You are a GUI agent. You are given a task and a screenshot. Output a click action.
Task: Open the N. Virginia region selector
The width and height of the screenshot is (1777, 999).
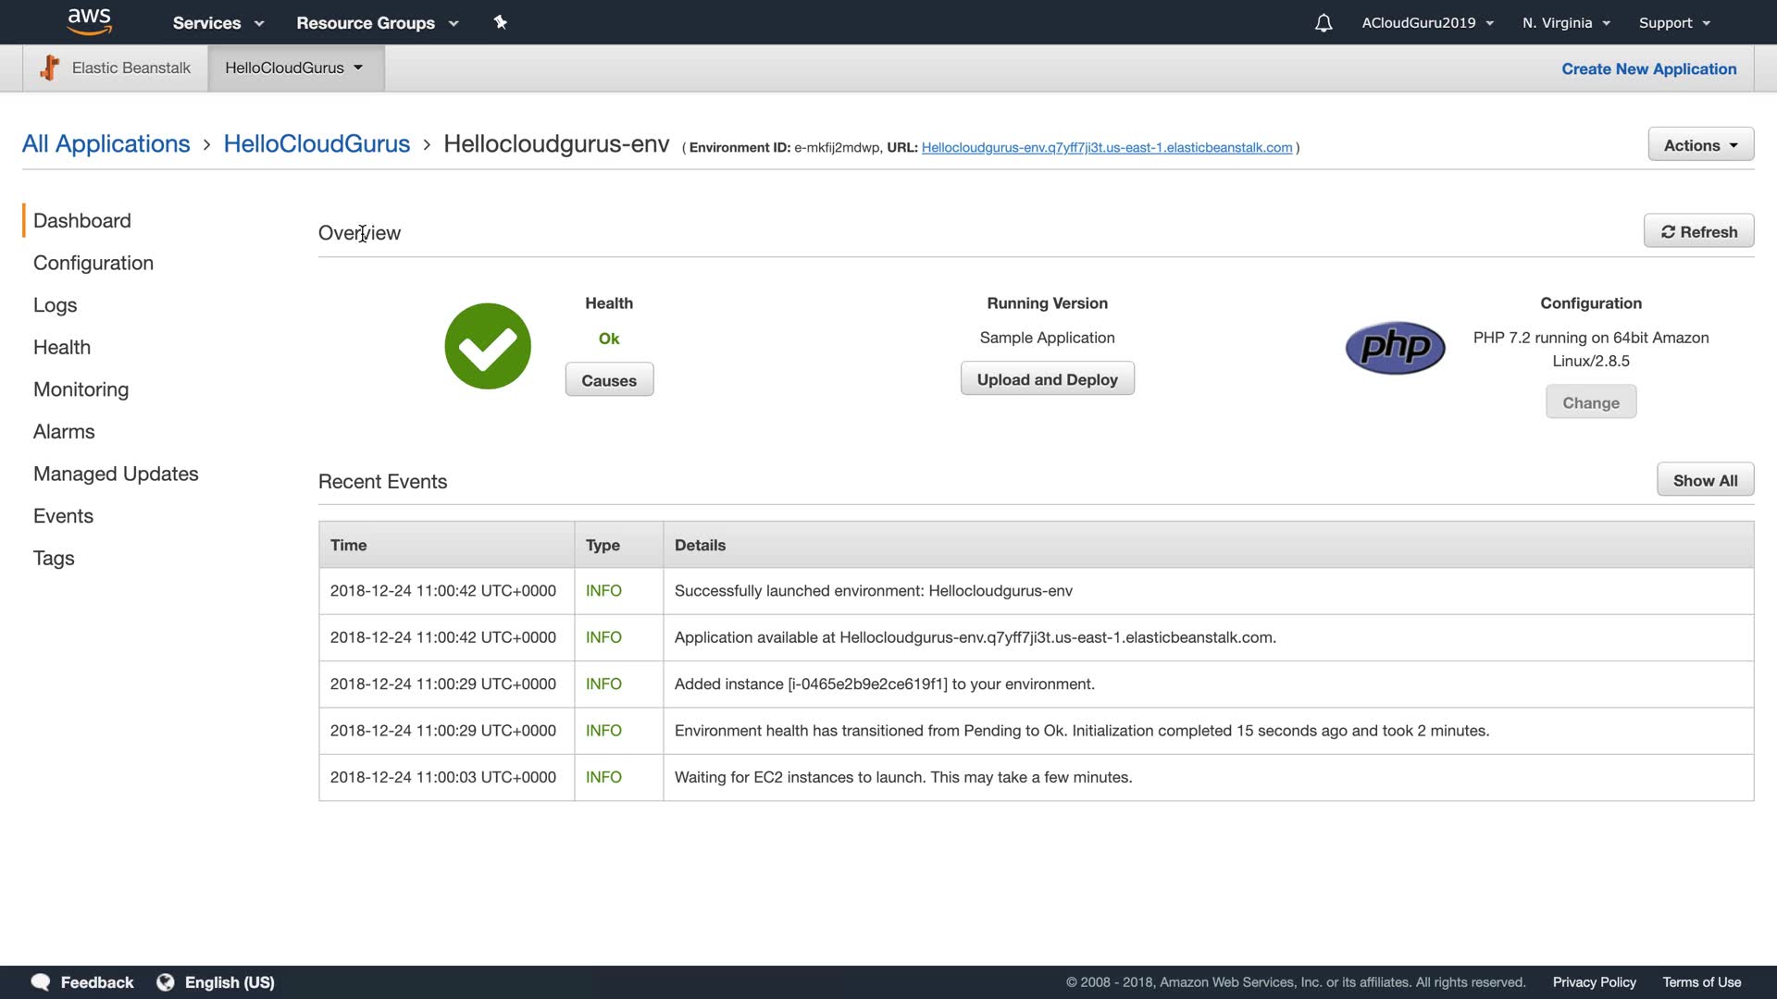coord(1566,23)
